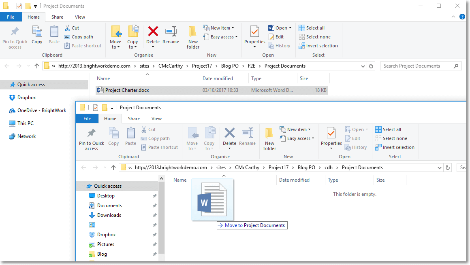
Task: Open the File menu
Action: point(11,17)
